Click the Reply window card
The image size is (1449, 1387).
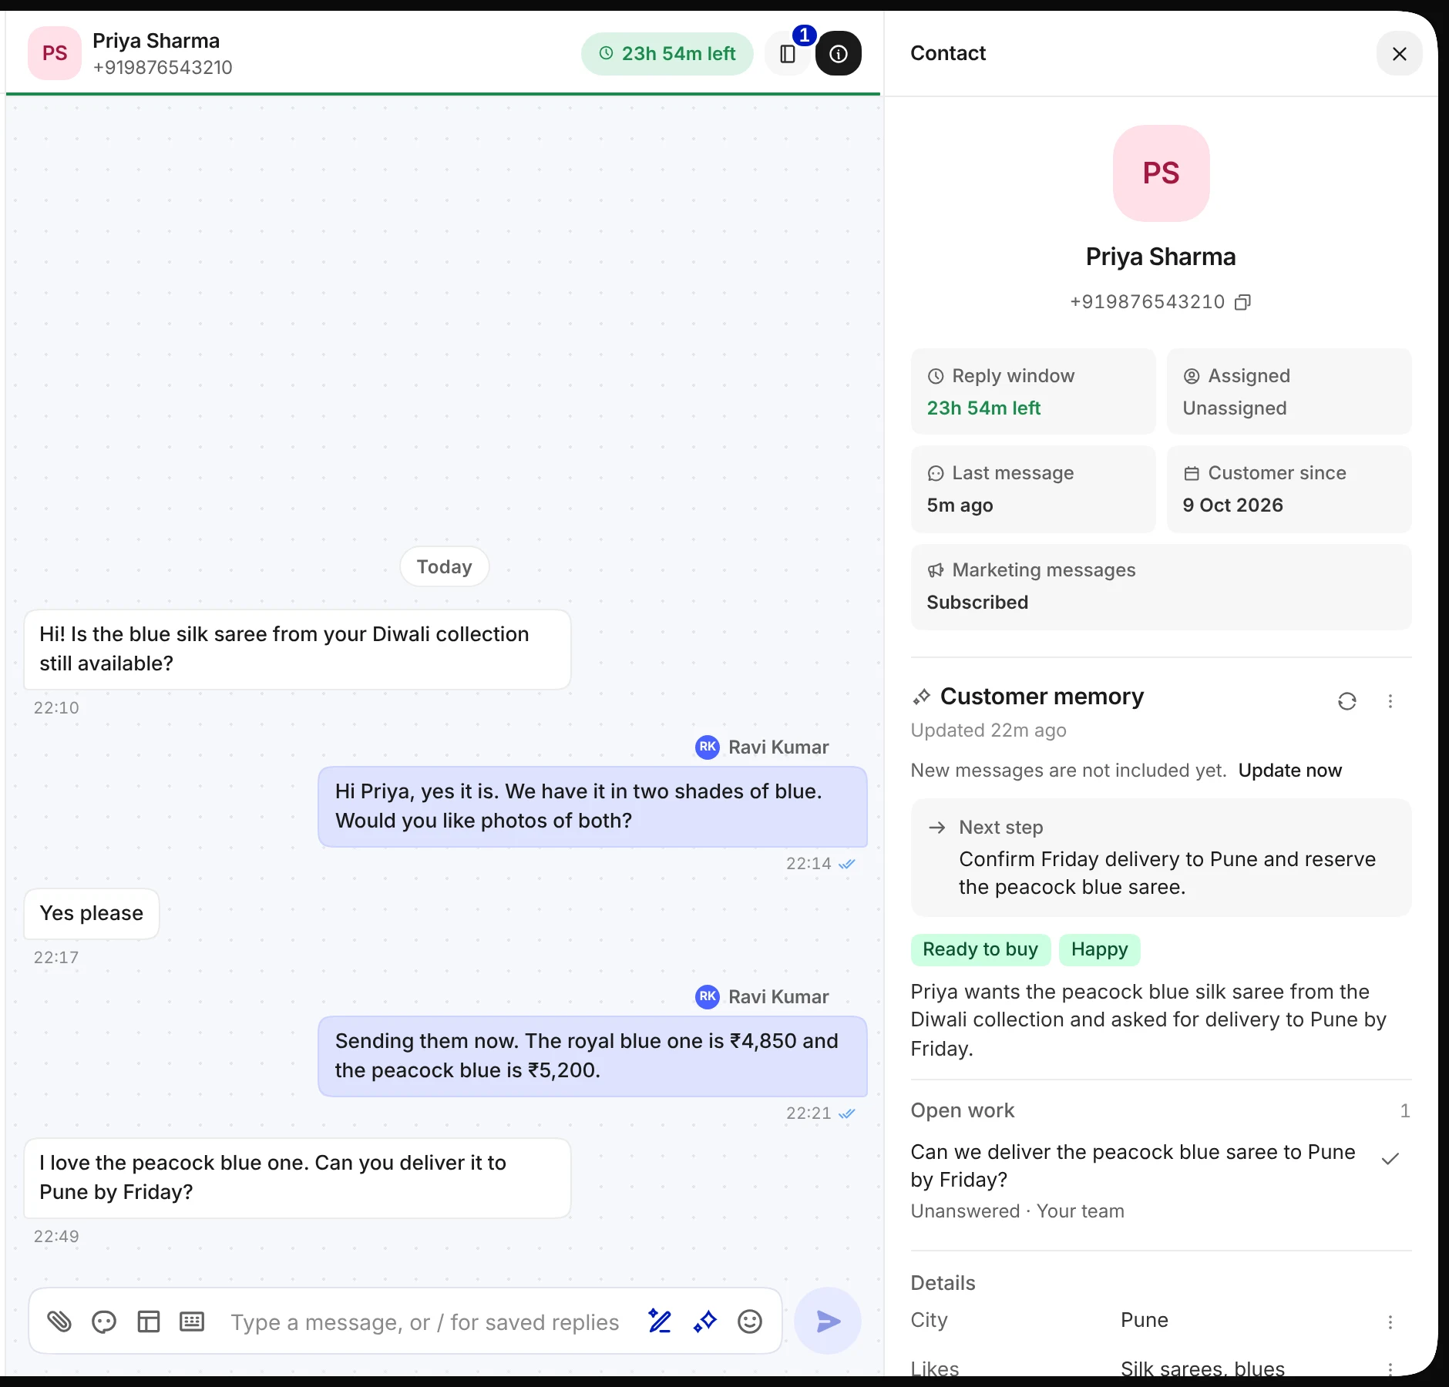pos(1033,391)
